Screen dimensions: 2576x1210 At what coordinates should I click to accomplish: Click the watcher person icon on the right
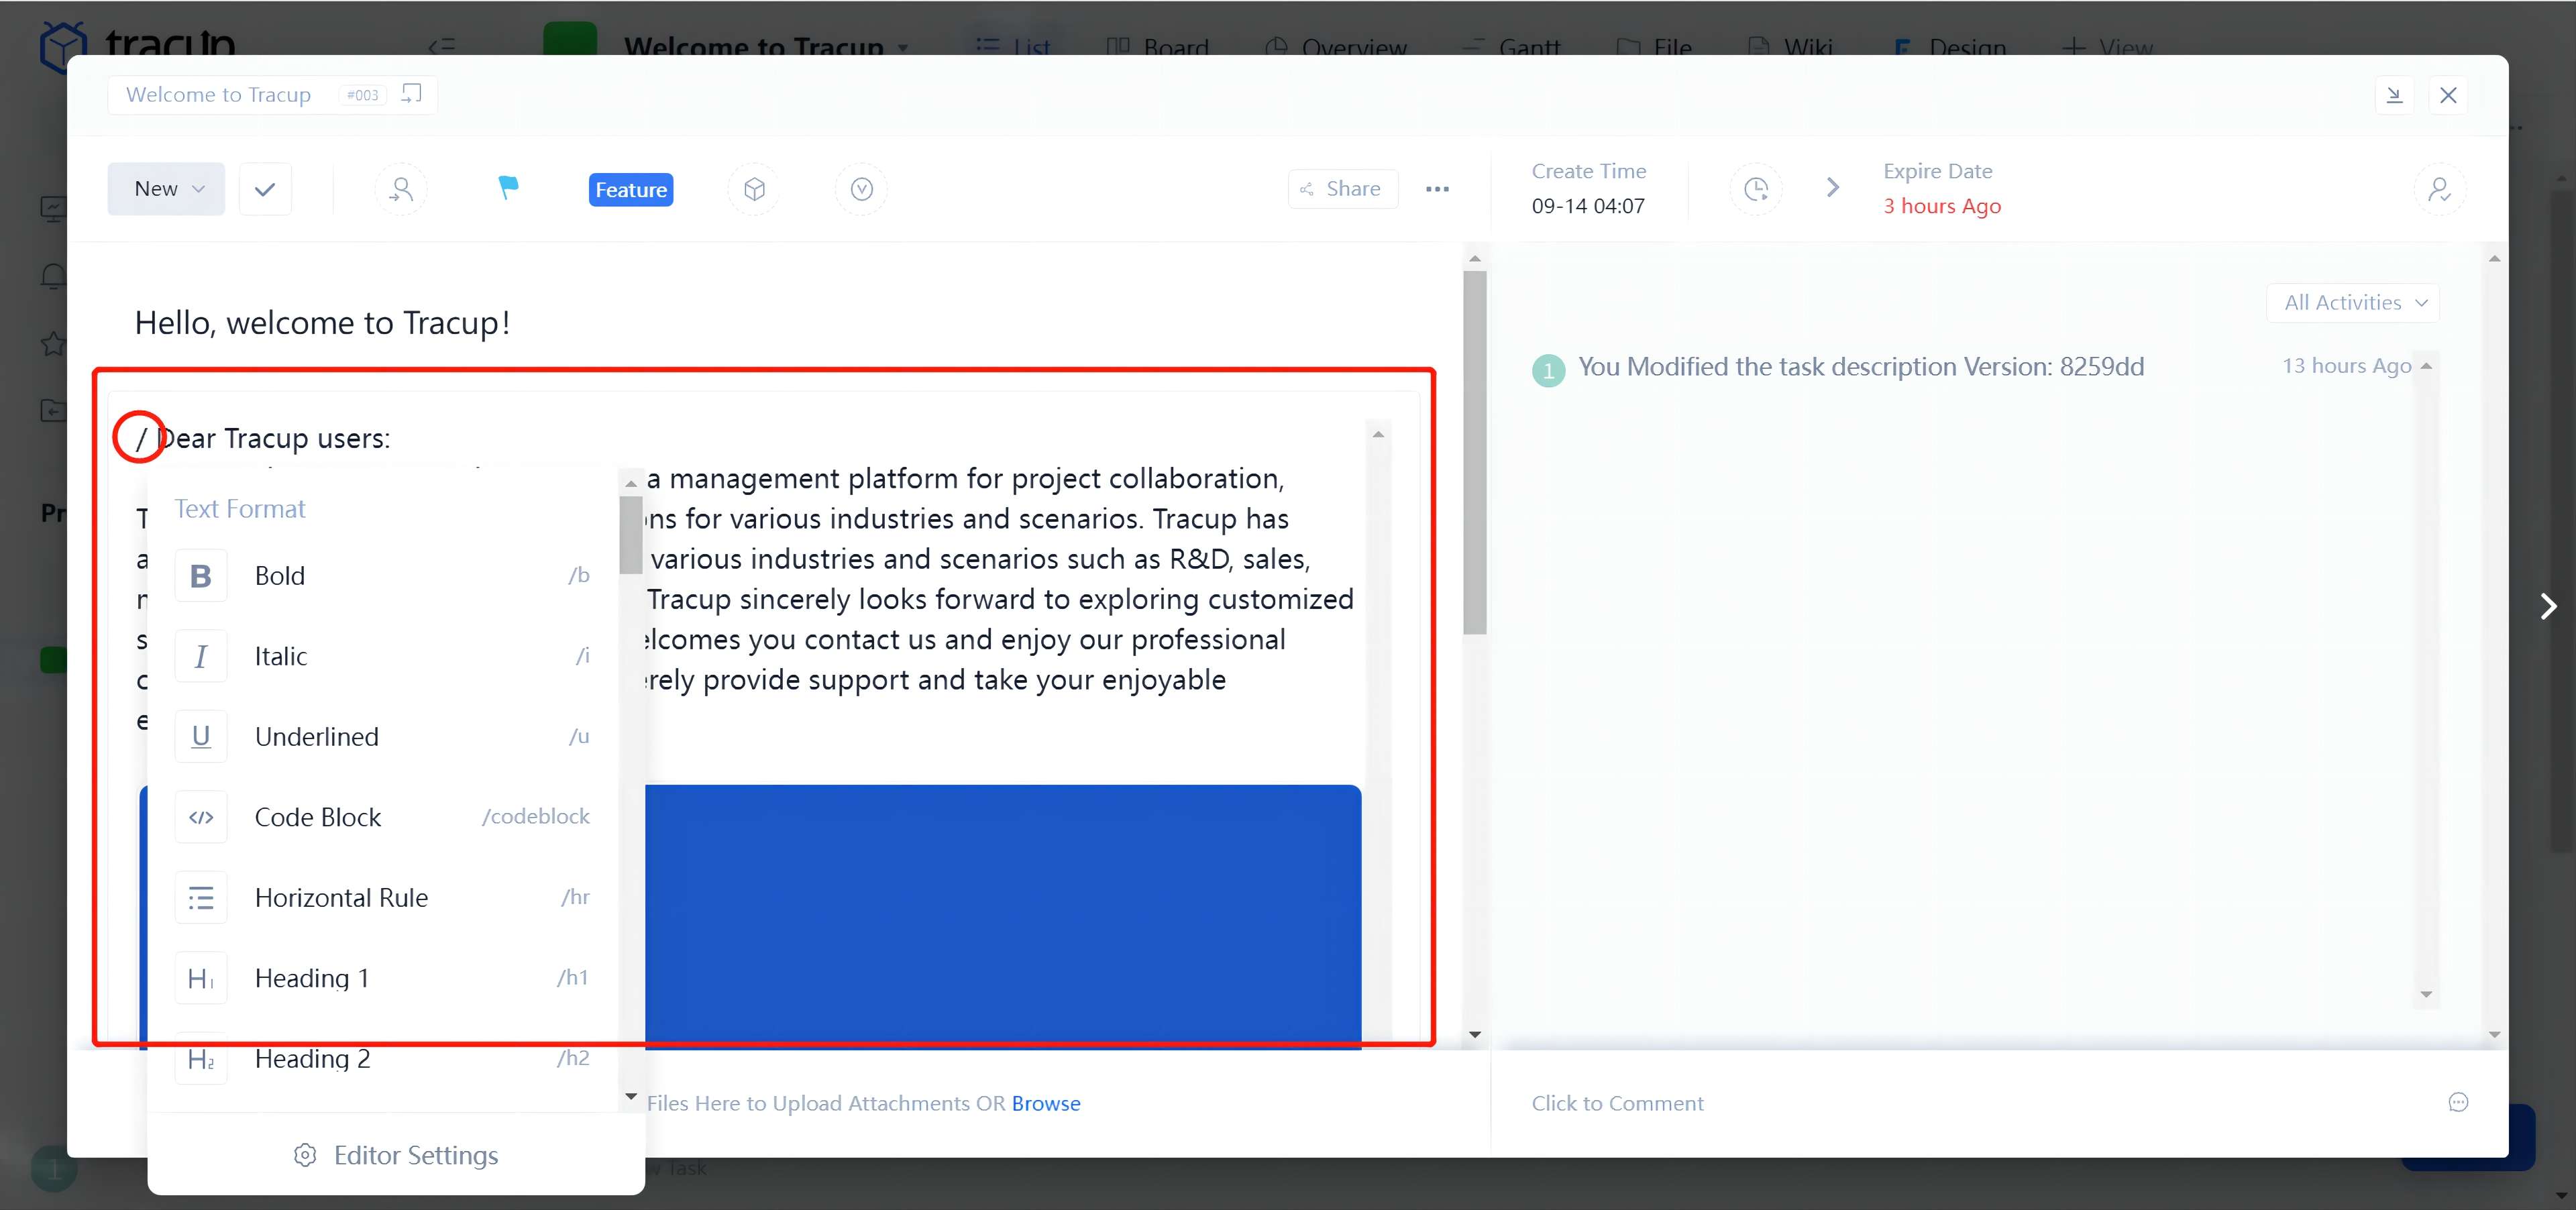pyautogui.click(x=2440, y=189)
